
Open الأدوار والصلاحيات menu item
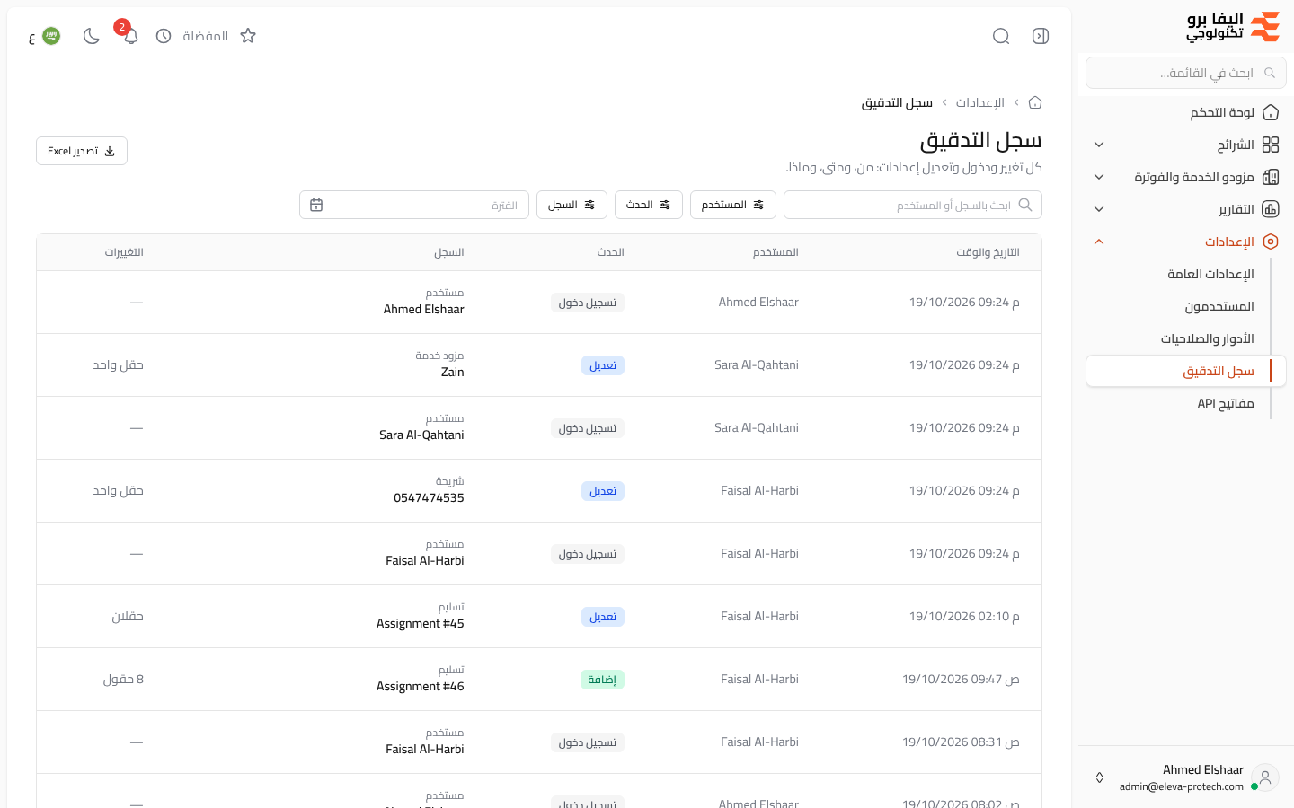pos(1186,338)
